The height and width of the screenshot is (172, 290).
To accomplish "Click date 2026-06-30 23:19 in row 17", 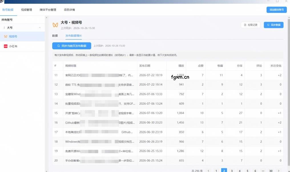I will [x=151, y=132].
